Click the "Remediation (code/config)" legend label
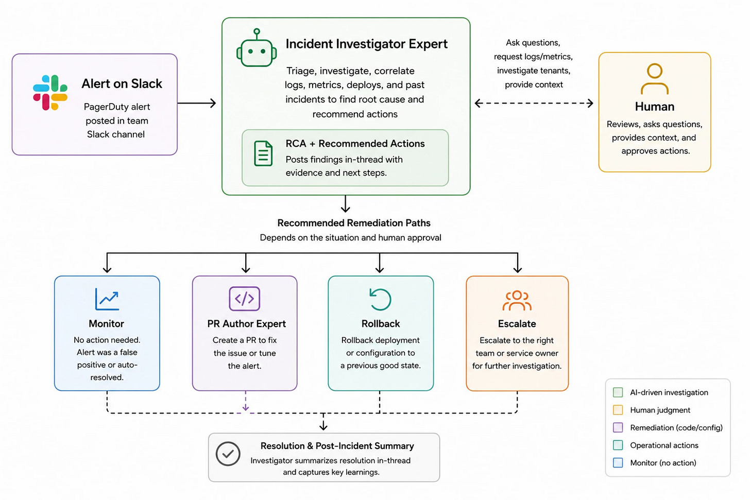Image resolution: width=750 pixels, height=500 pixels. click(676, 427)
